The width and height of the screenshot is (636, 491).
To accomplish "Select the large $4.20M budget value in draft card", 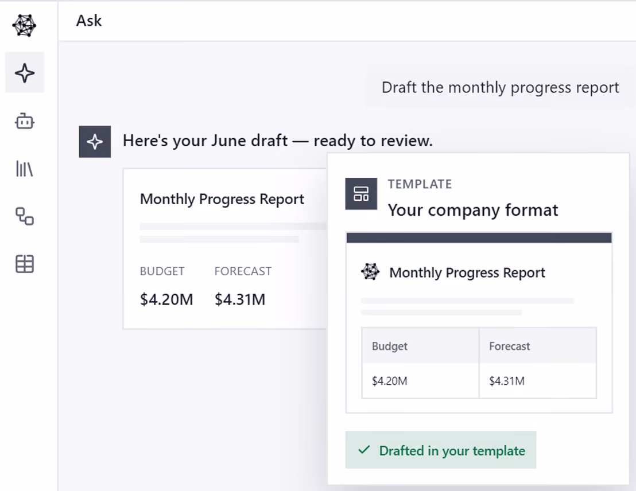I will [166, 299].
